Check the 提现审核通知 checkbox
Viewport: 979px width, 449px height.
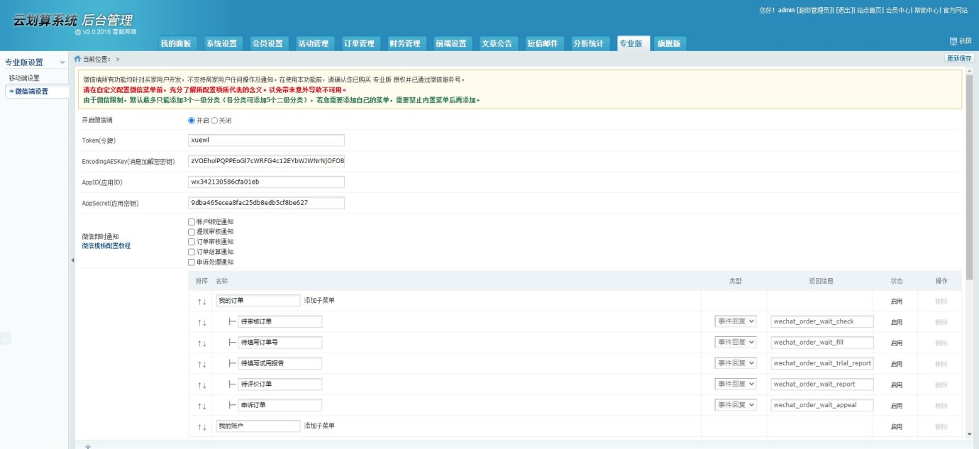191,232
